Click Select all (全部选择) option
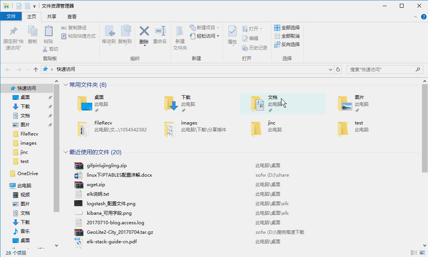This screenshot has height=257, width=428. tap(287, 28)
